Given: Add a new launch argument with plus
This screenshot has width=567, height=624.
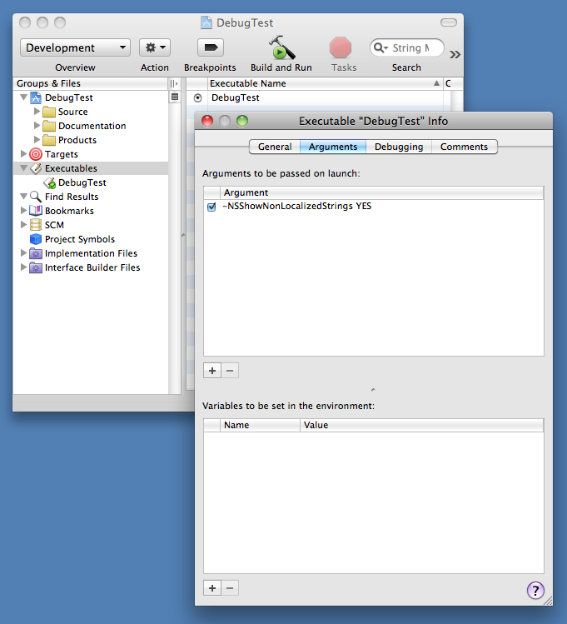Looking at the screenshot, I should click(x=212, y=370).
